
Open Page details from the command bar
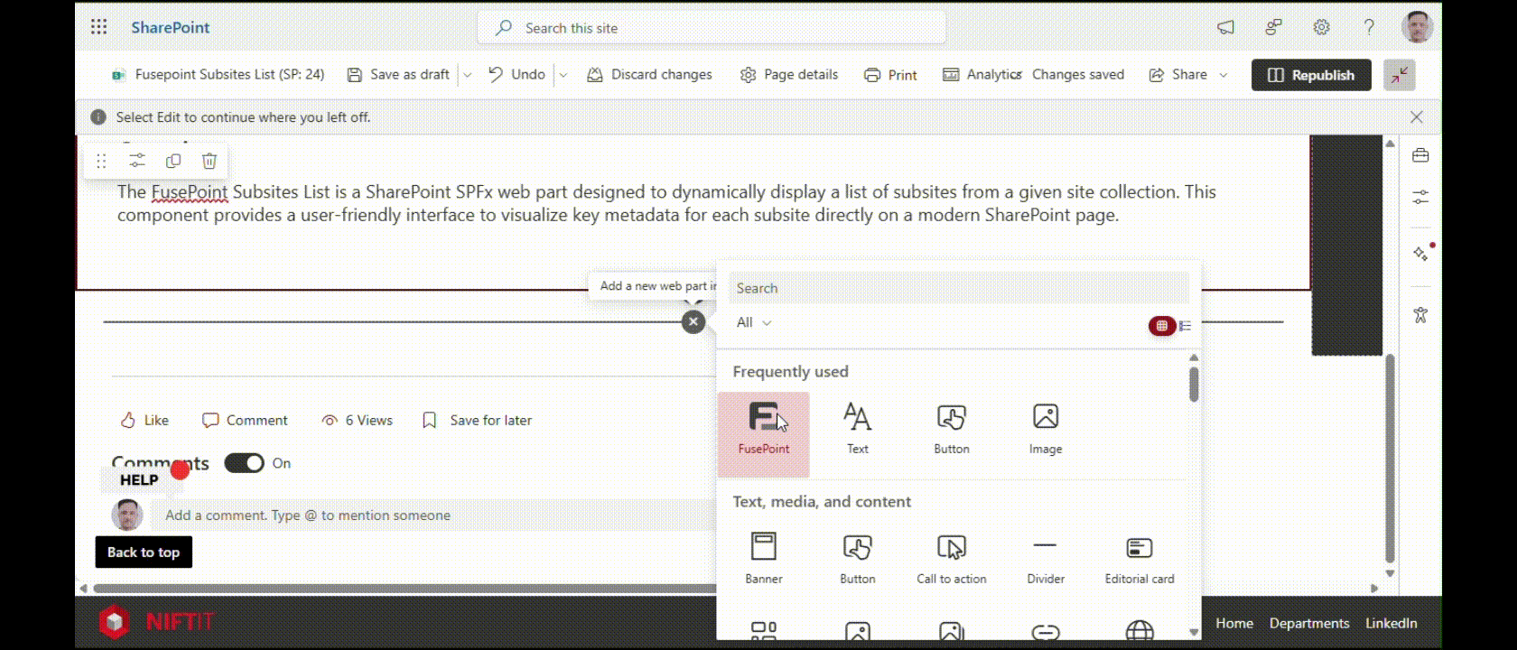(788, 75)
